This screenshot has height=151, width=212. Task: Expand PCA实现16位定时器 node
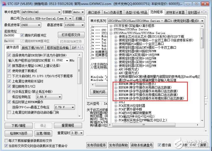[x=116, y=106]
